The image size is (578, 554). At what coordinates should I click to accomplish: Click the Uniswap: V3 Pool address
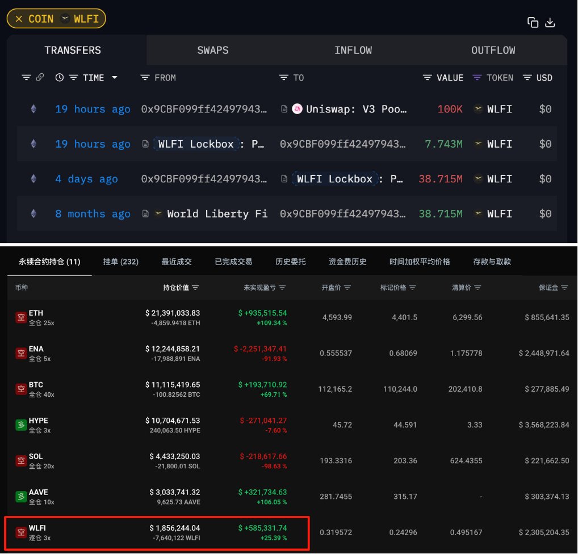(x=357, y=109)
